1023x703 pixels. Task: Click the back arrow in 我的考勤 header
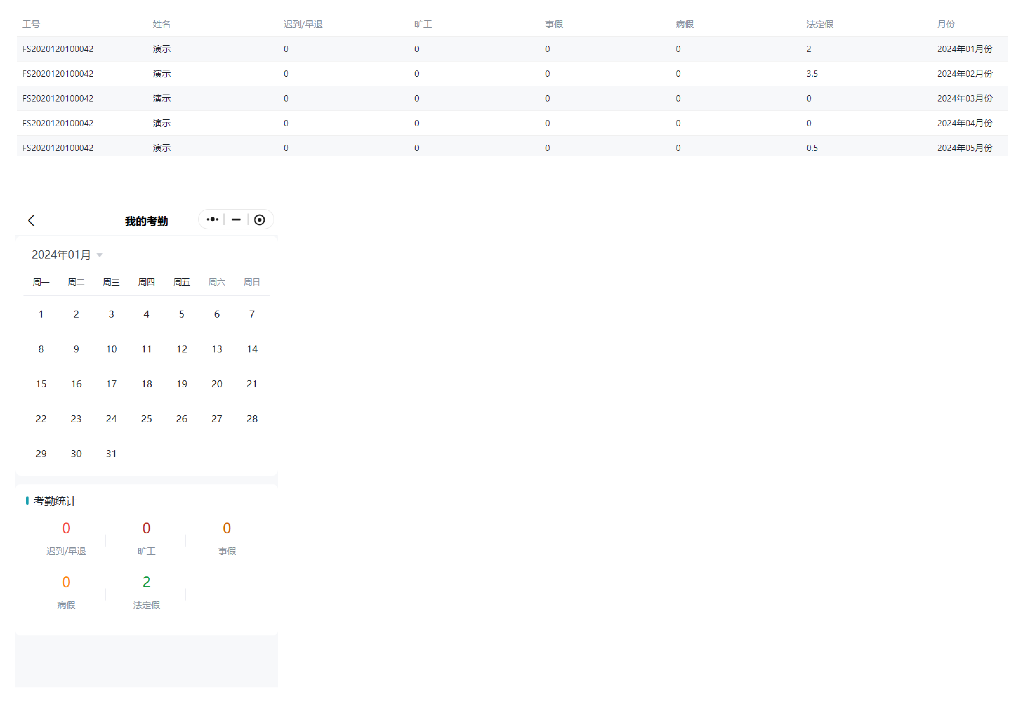(31, 221)
